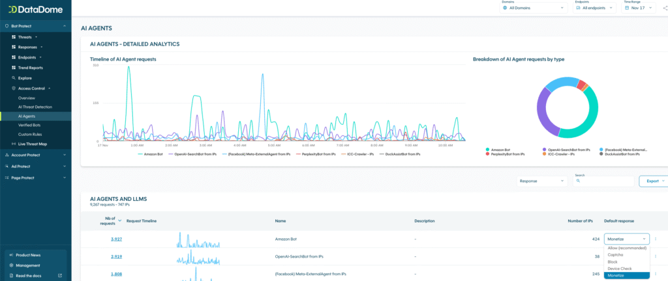Click the Product News megaphone icon

[x=12, y=255]
